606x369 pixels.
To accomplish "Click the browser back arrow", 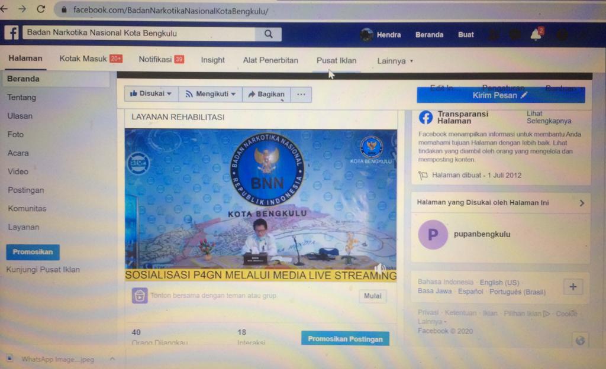I will (x=4, y=9).
